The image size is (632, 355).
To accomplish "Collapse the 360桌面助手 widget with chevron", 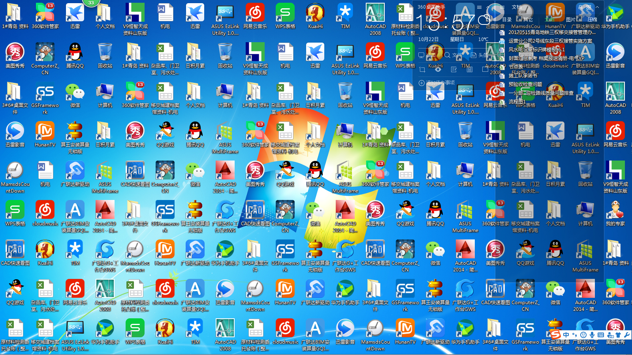I will [x=488, y=7].
